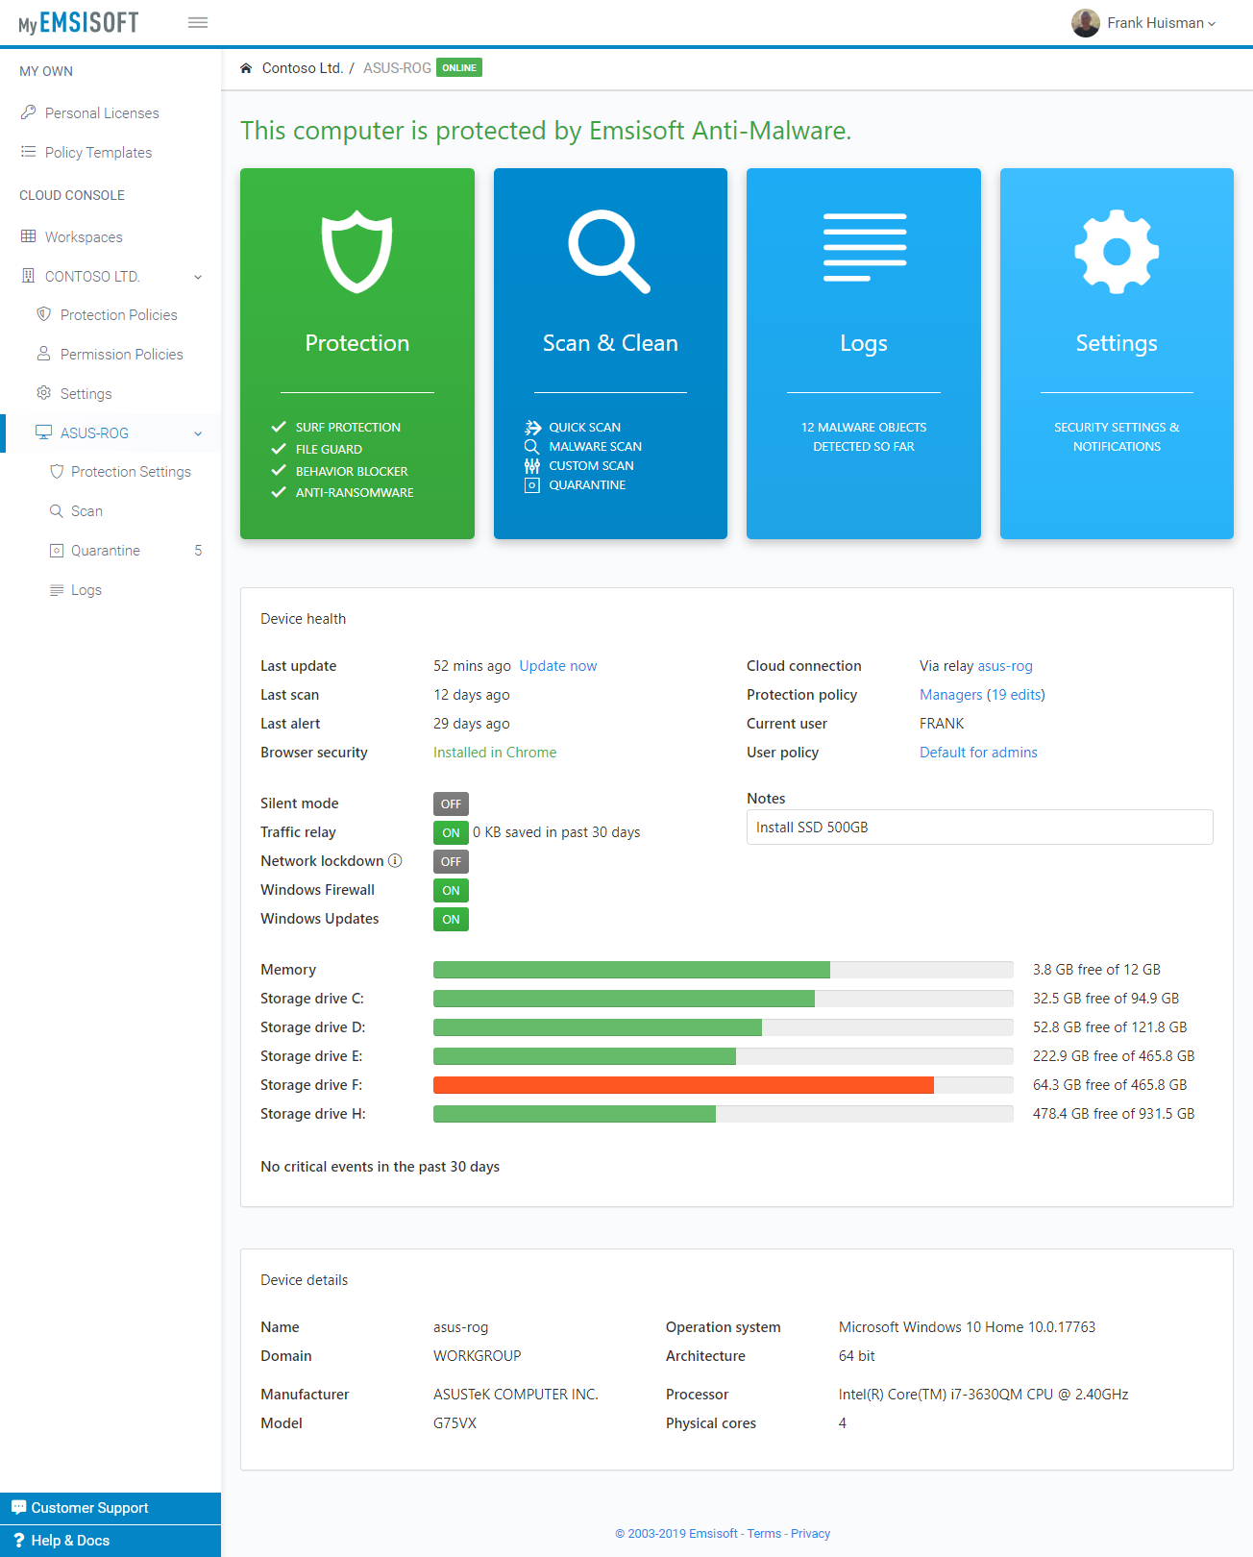The width and height of the screenshot is (1253, 1557).
Task: Click Installed in Chrome link
Action: click(495, 753)
